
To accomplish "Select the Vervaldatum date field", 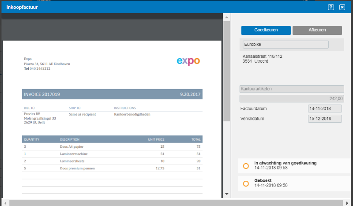I will click(x=325, y=119).
